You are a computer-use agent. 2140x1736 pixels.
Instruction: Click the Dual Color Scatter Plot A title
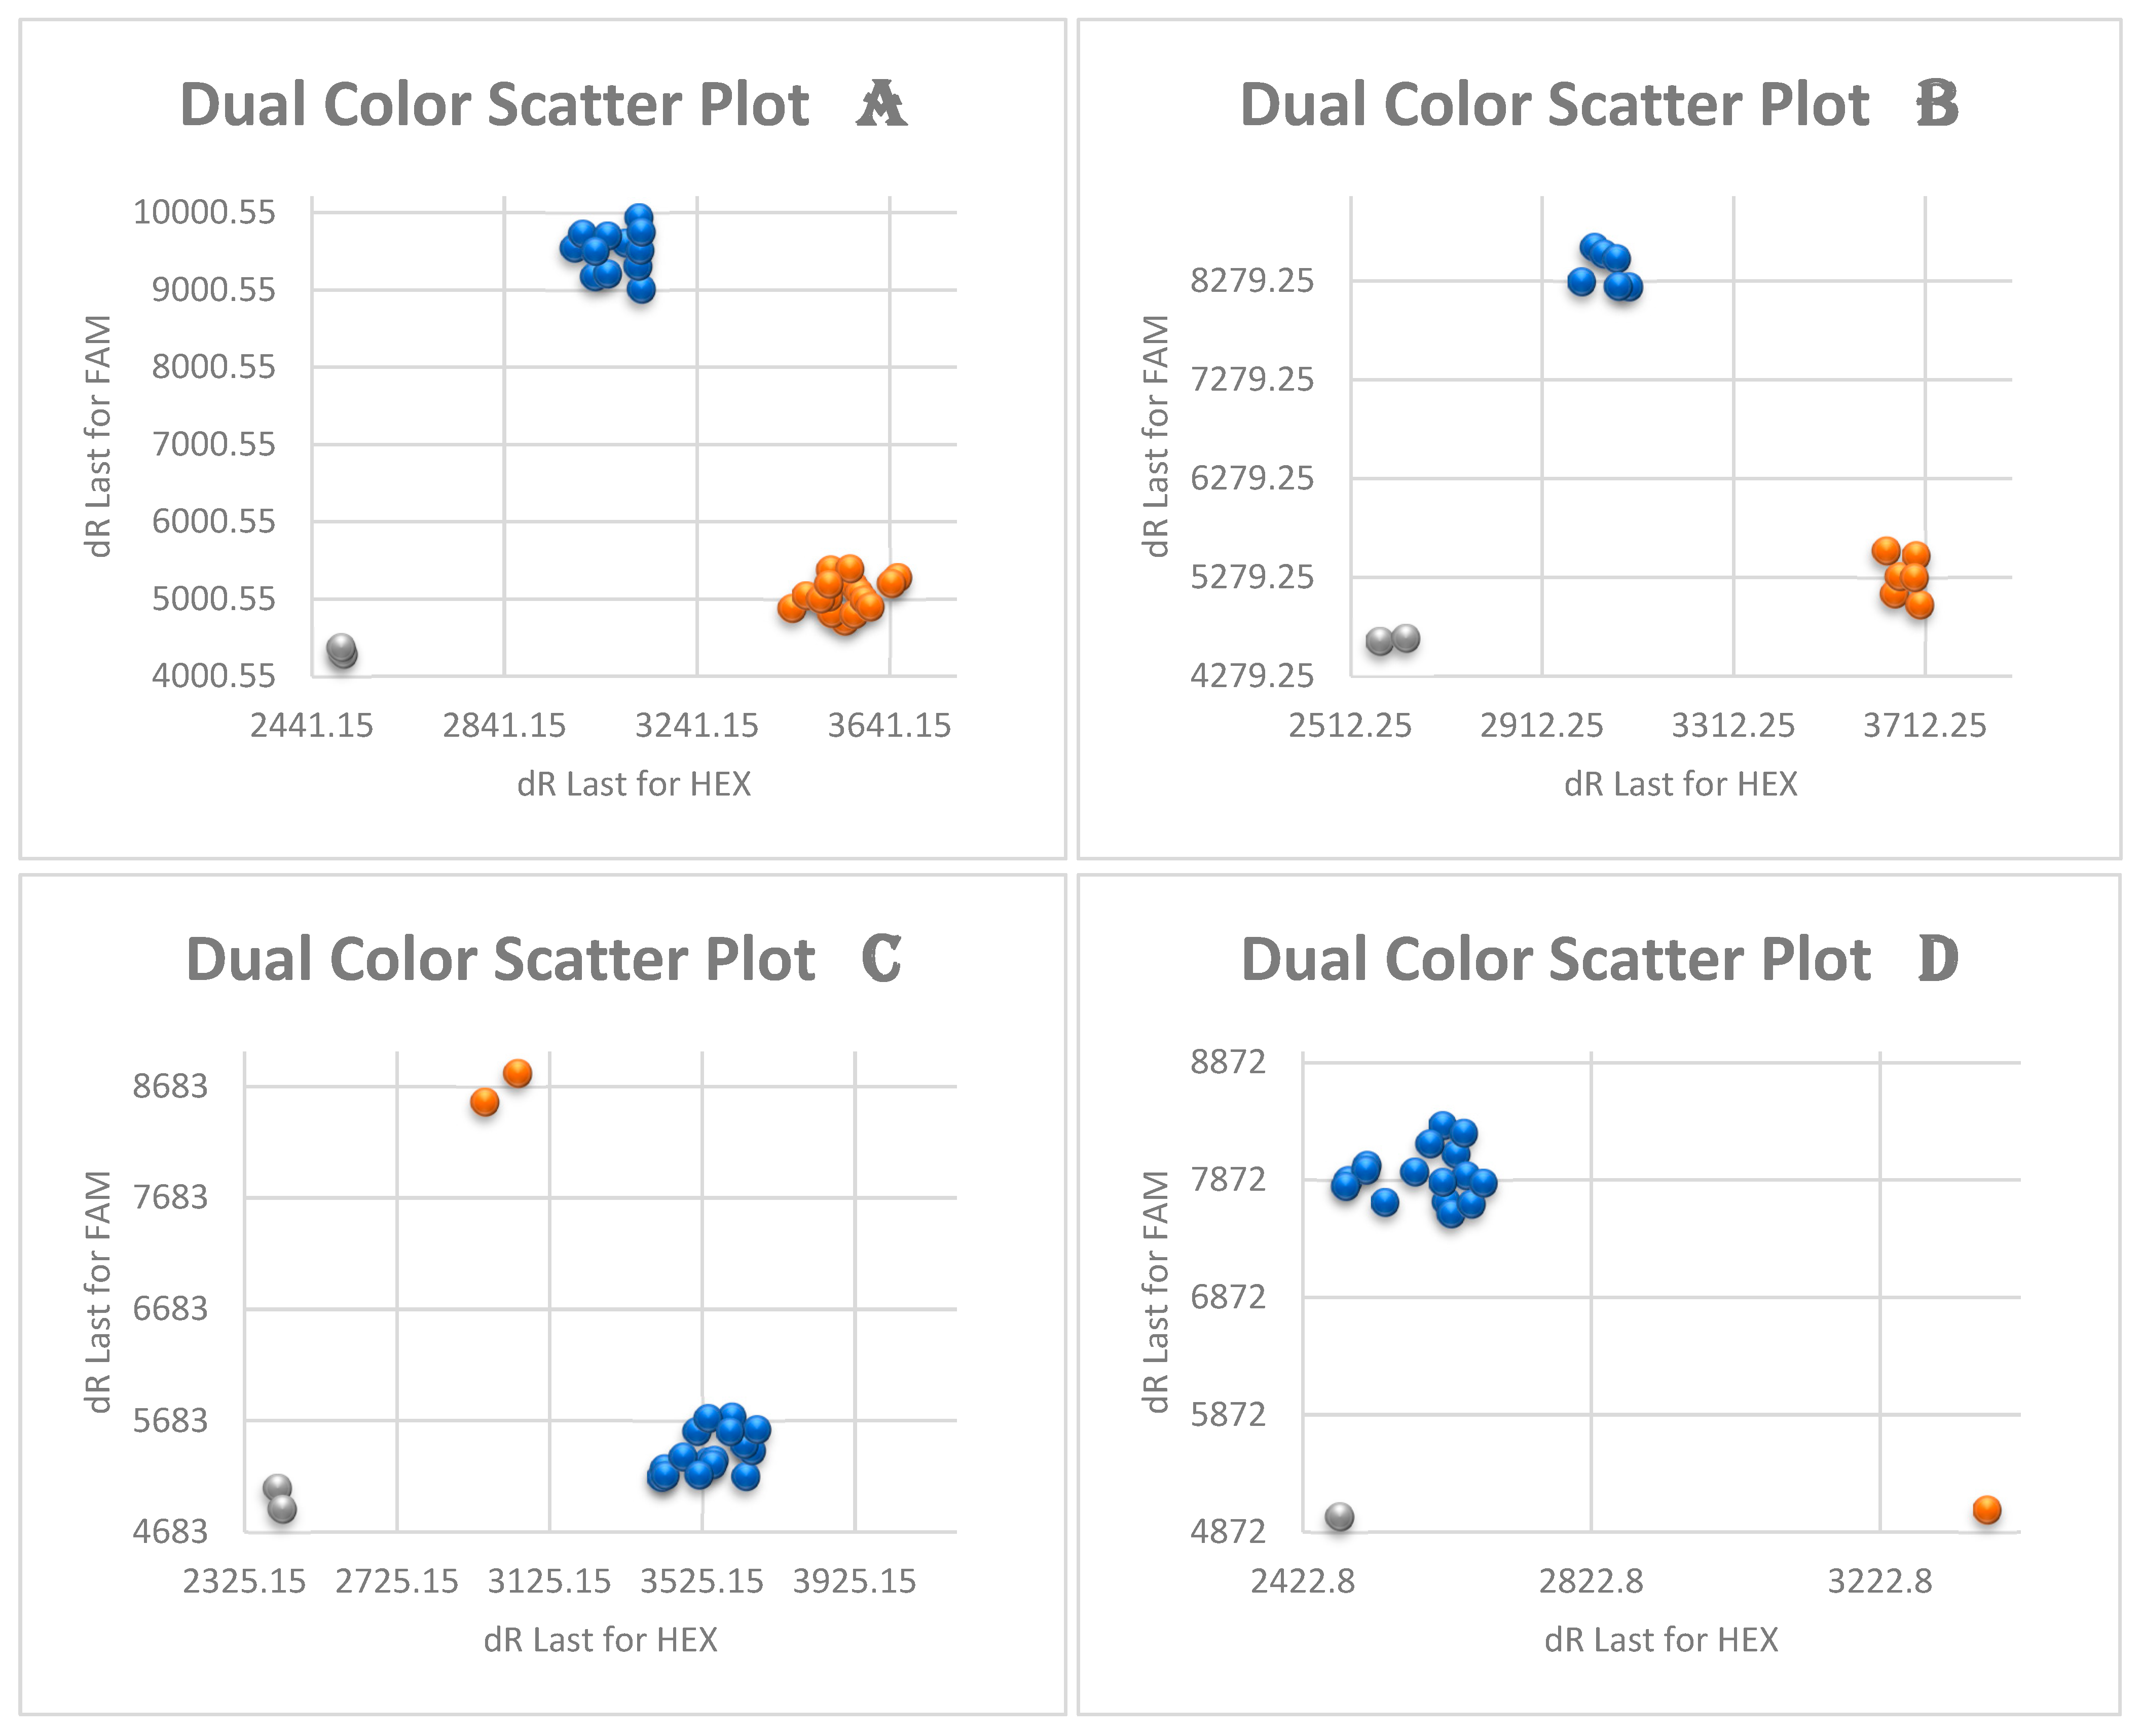point(542,105)
